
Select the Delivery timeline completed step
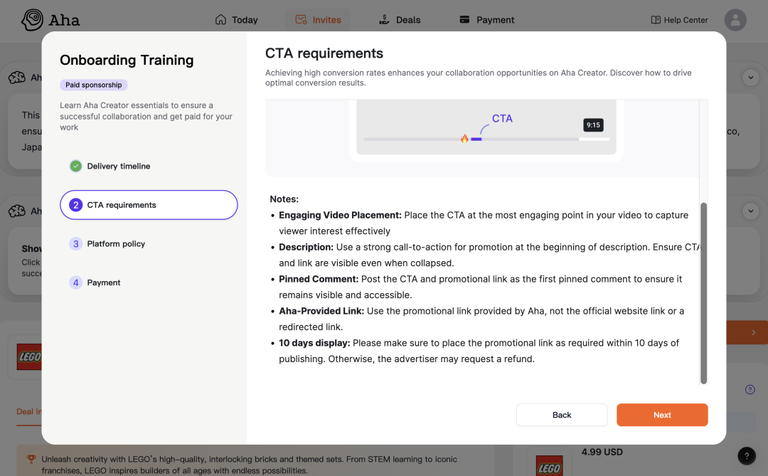[x=118, y=166]
